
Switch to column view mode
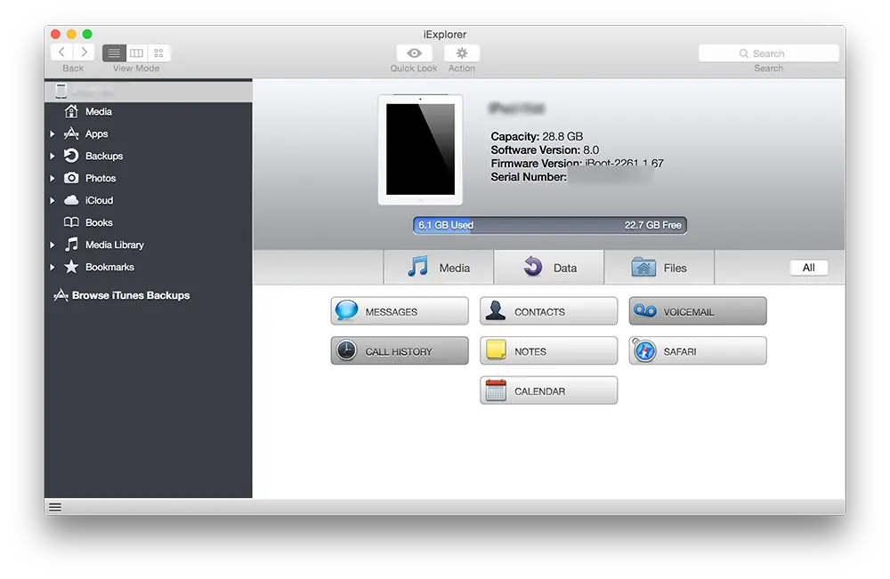(x=136, y=53)
